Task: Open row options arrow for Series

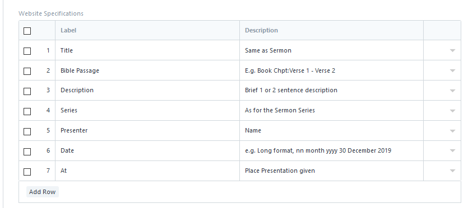Action: pos(452,111)
